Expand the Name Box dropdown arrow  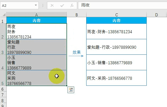point(36,5)
